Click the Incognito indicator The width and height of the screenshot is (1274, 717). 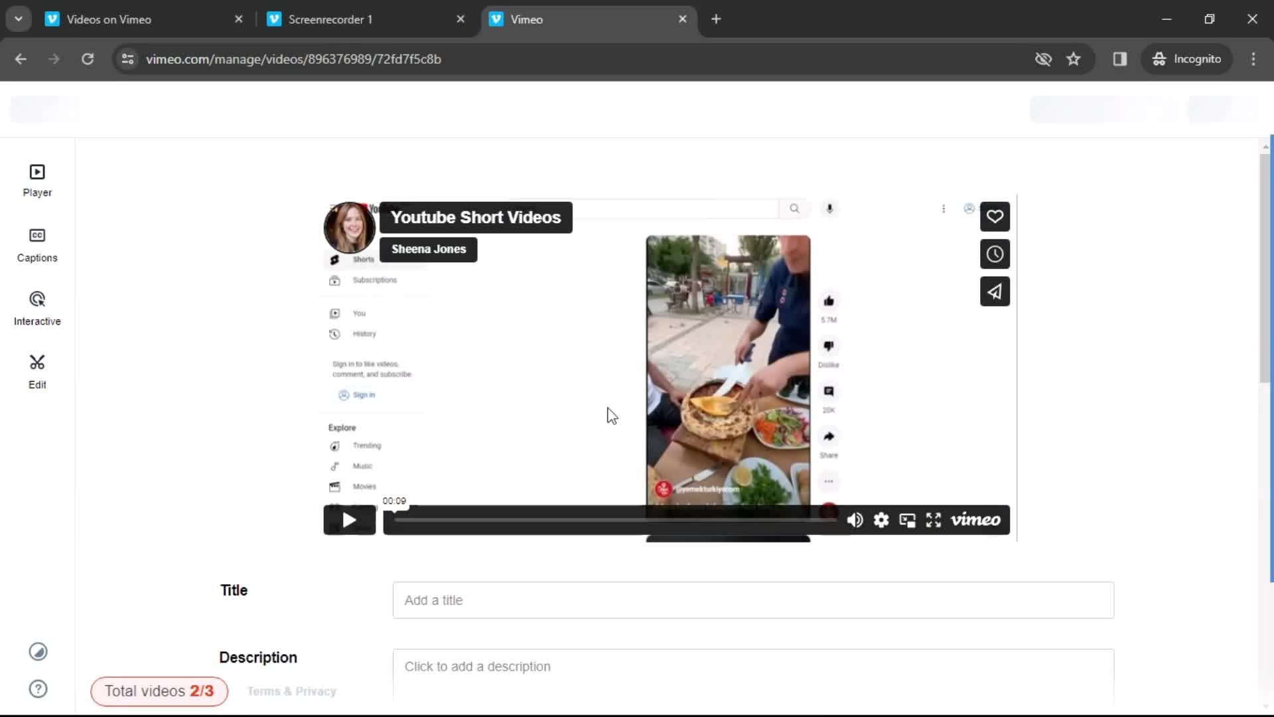coord(1186,59)
